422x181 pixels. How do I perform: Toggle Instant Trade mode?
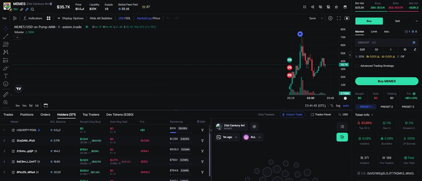[x=293, y=114]
